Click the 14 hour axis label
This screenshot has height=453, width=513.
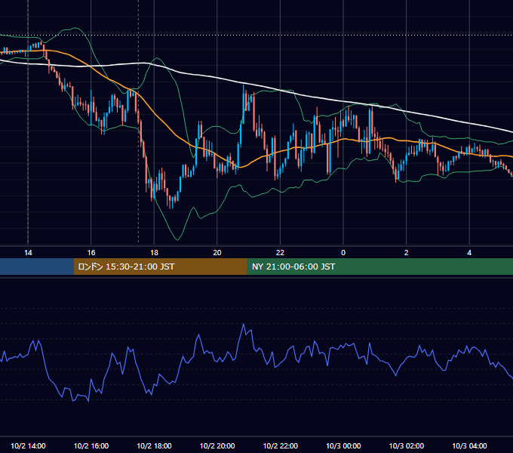click(x=28, y=253)
